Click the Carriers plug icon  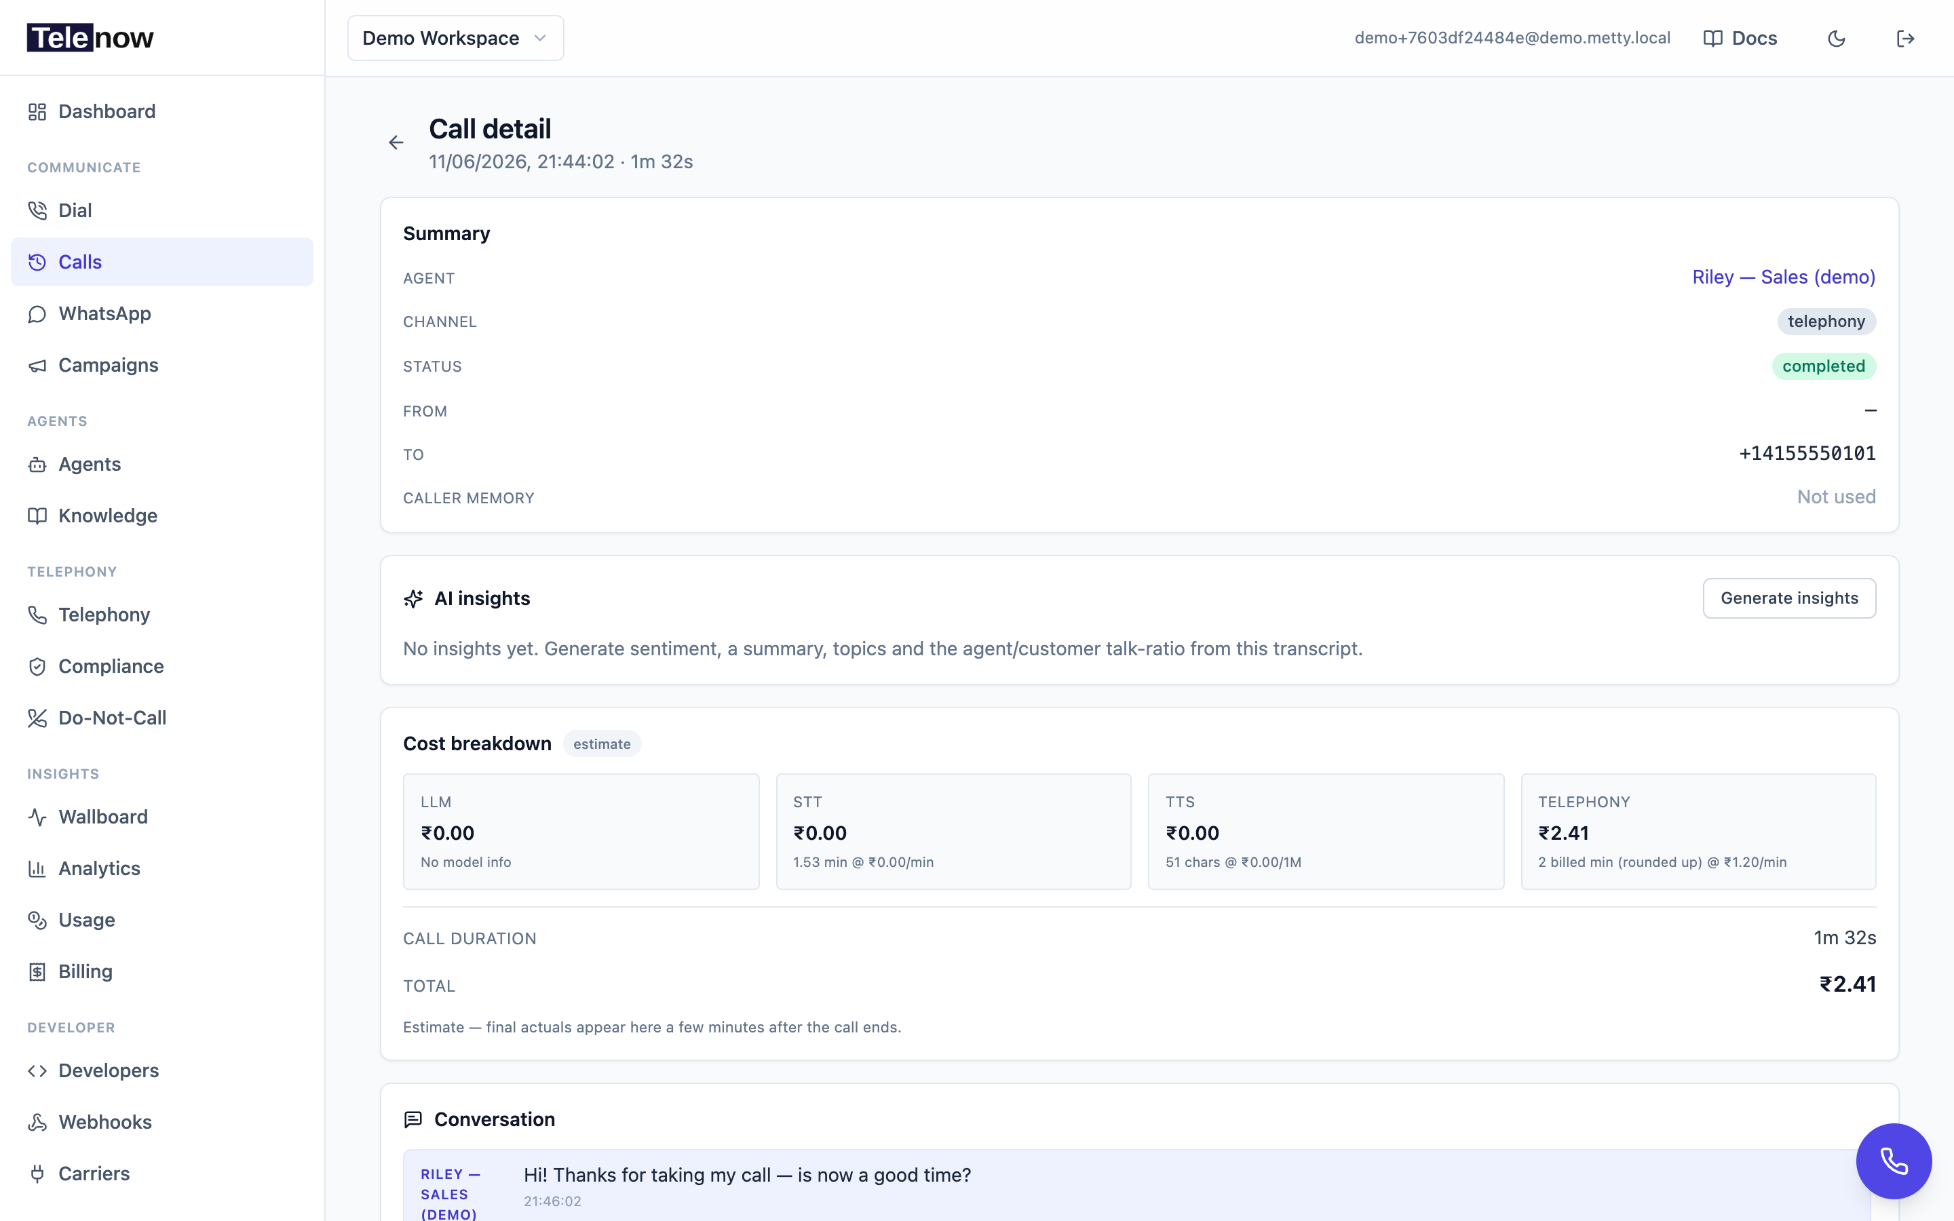(37, 1174)
